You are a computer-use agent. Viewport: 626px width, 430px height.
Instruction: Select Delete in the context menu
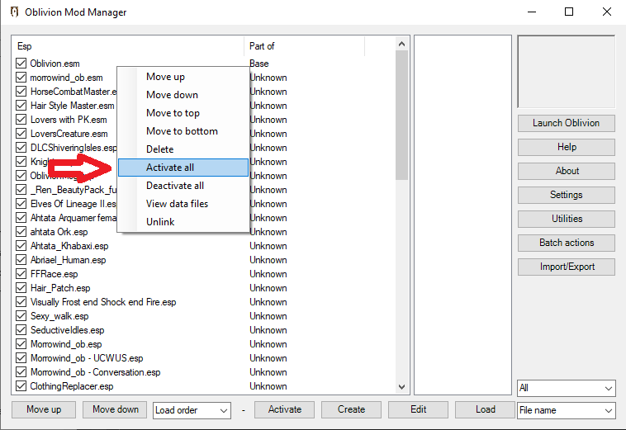click(x=160, y=149)
